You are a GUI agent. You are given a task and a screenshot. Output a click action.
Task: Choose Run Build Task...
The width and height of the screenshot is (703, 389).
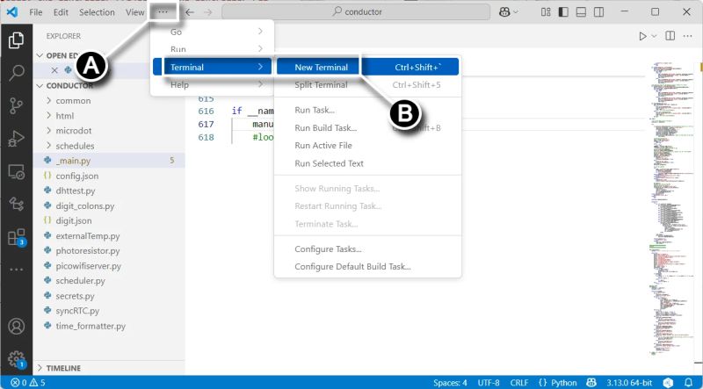[x=367, y=127]
